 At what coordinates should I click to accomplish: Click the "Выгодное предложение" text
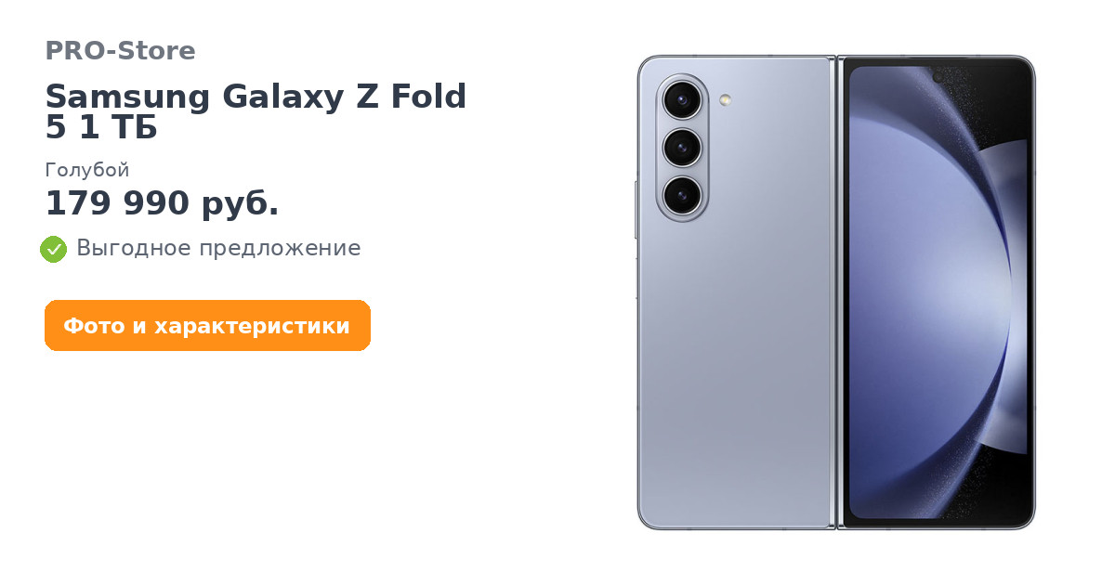click(x=218, y=248)
